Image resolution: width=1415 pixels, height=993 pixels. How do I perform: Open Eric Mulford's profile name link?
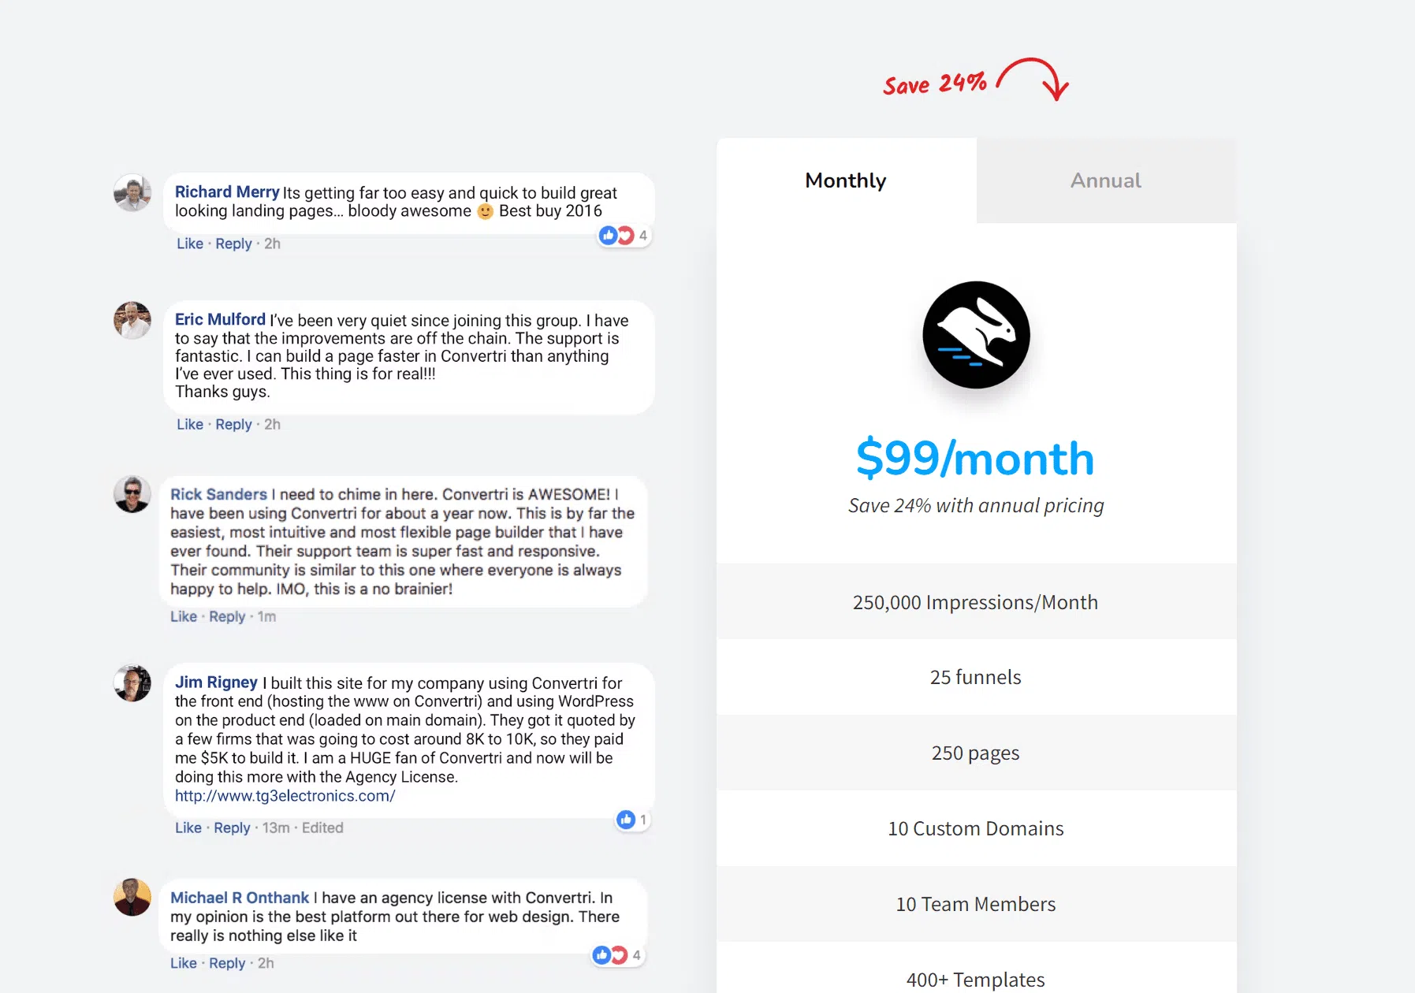coord(220,319)
